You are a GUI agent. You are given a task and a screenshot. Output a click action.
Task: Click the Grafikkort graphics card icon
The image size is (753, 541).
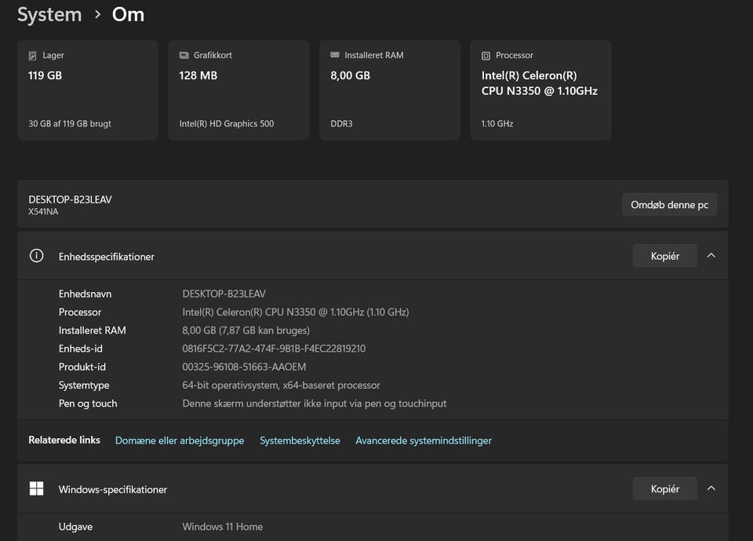pos(184,56)
